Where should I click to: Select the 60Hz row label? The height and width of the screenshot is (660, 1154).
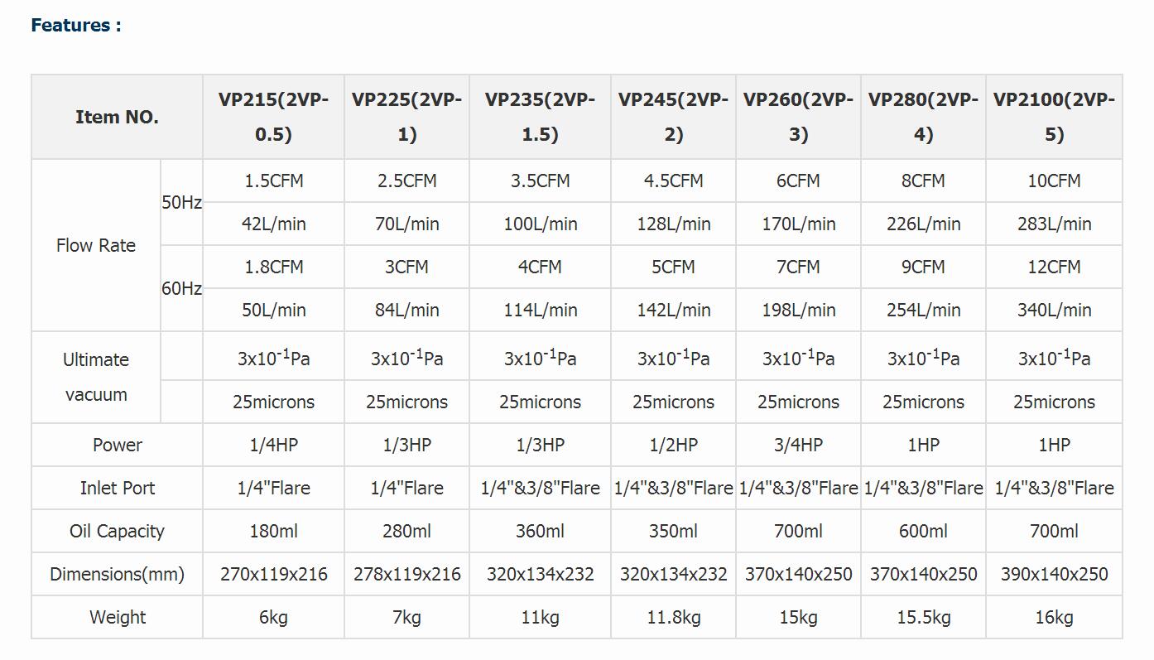coord(181,289)
